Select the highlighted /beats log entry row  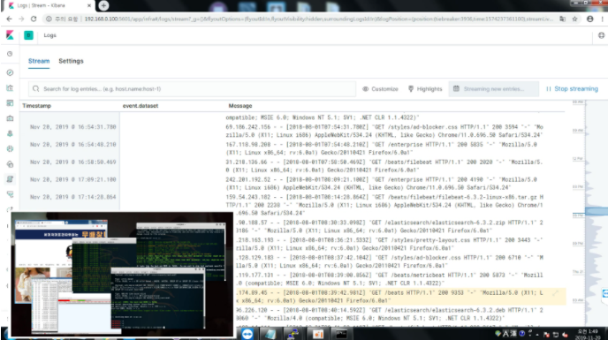click(400, 297)
